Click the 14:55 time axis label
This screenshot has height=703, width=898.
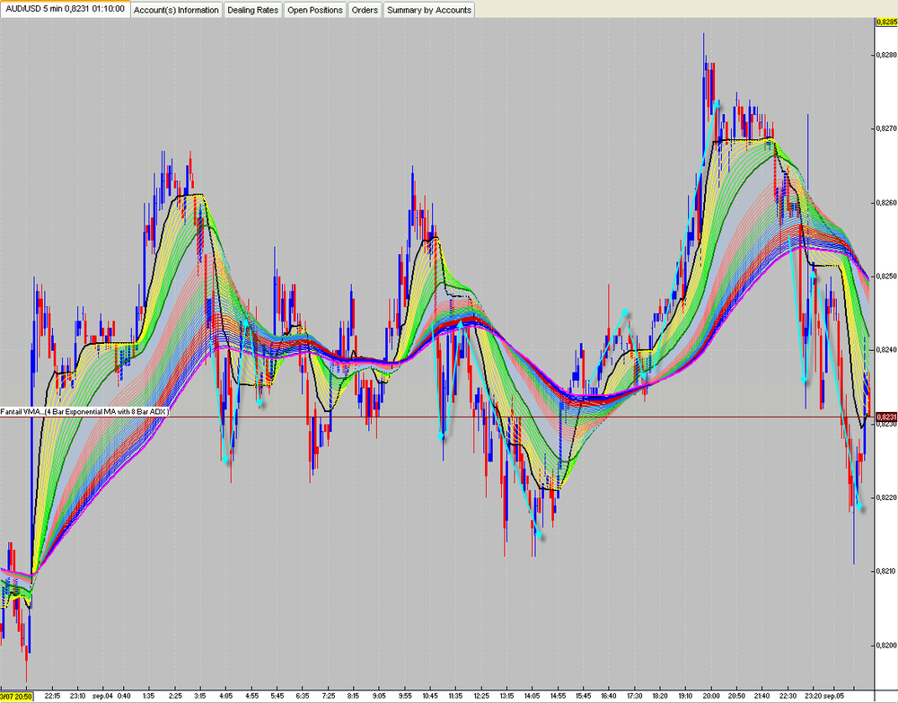pos(558,696)
